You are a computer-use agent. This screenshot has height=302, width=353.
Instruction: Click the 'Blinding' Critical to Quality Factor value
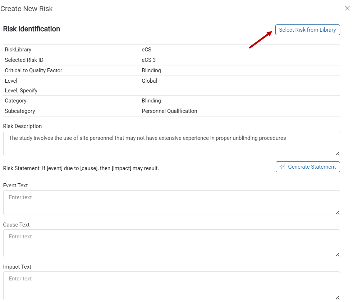coord(151,70)
